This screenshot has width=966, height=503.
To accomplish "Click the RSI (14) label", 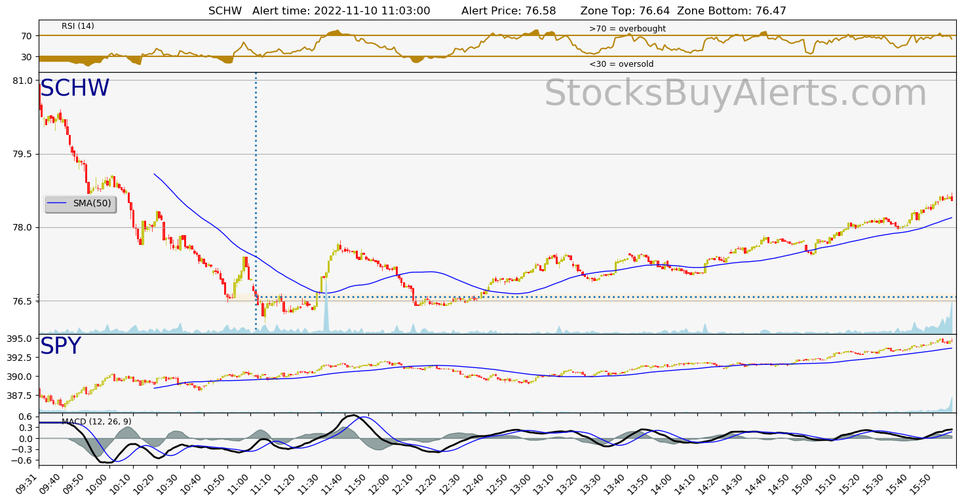I will (78, 26).
